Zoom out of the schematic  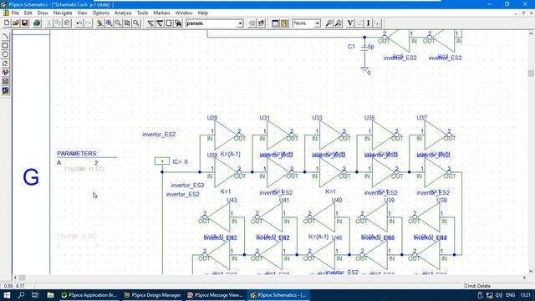(118, 23)
